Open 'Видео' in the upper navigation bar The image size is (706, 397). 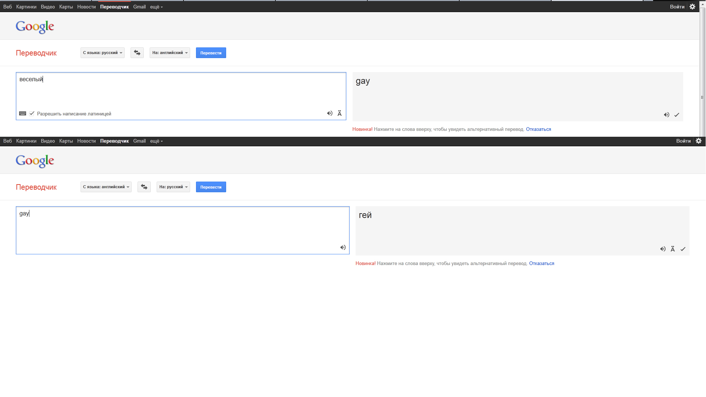tap(48, 7)
